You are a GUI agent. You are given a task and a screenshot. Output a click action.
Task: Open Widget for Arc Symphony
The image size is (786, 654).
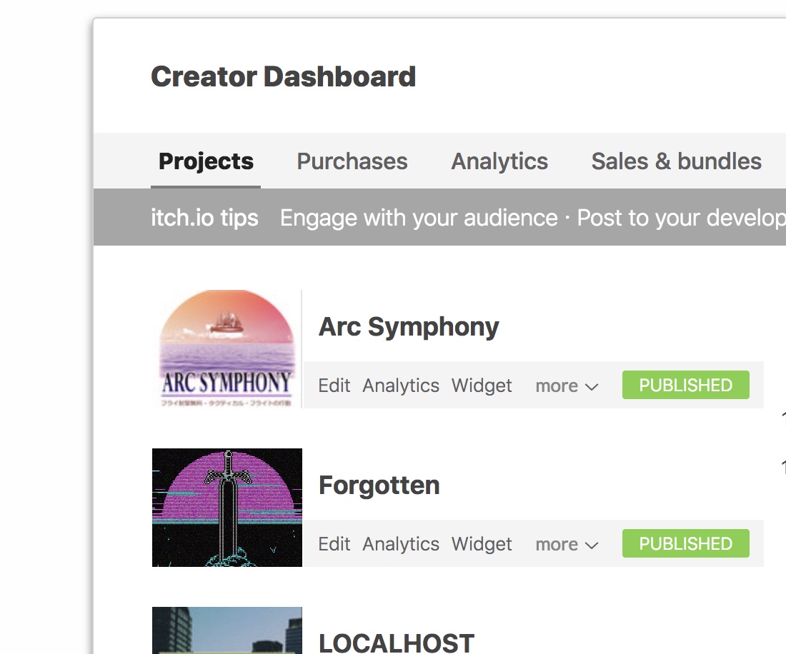point(482,386)
